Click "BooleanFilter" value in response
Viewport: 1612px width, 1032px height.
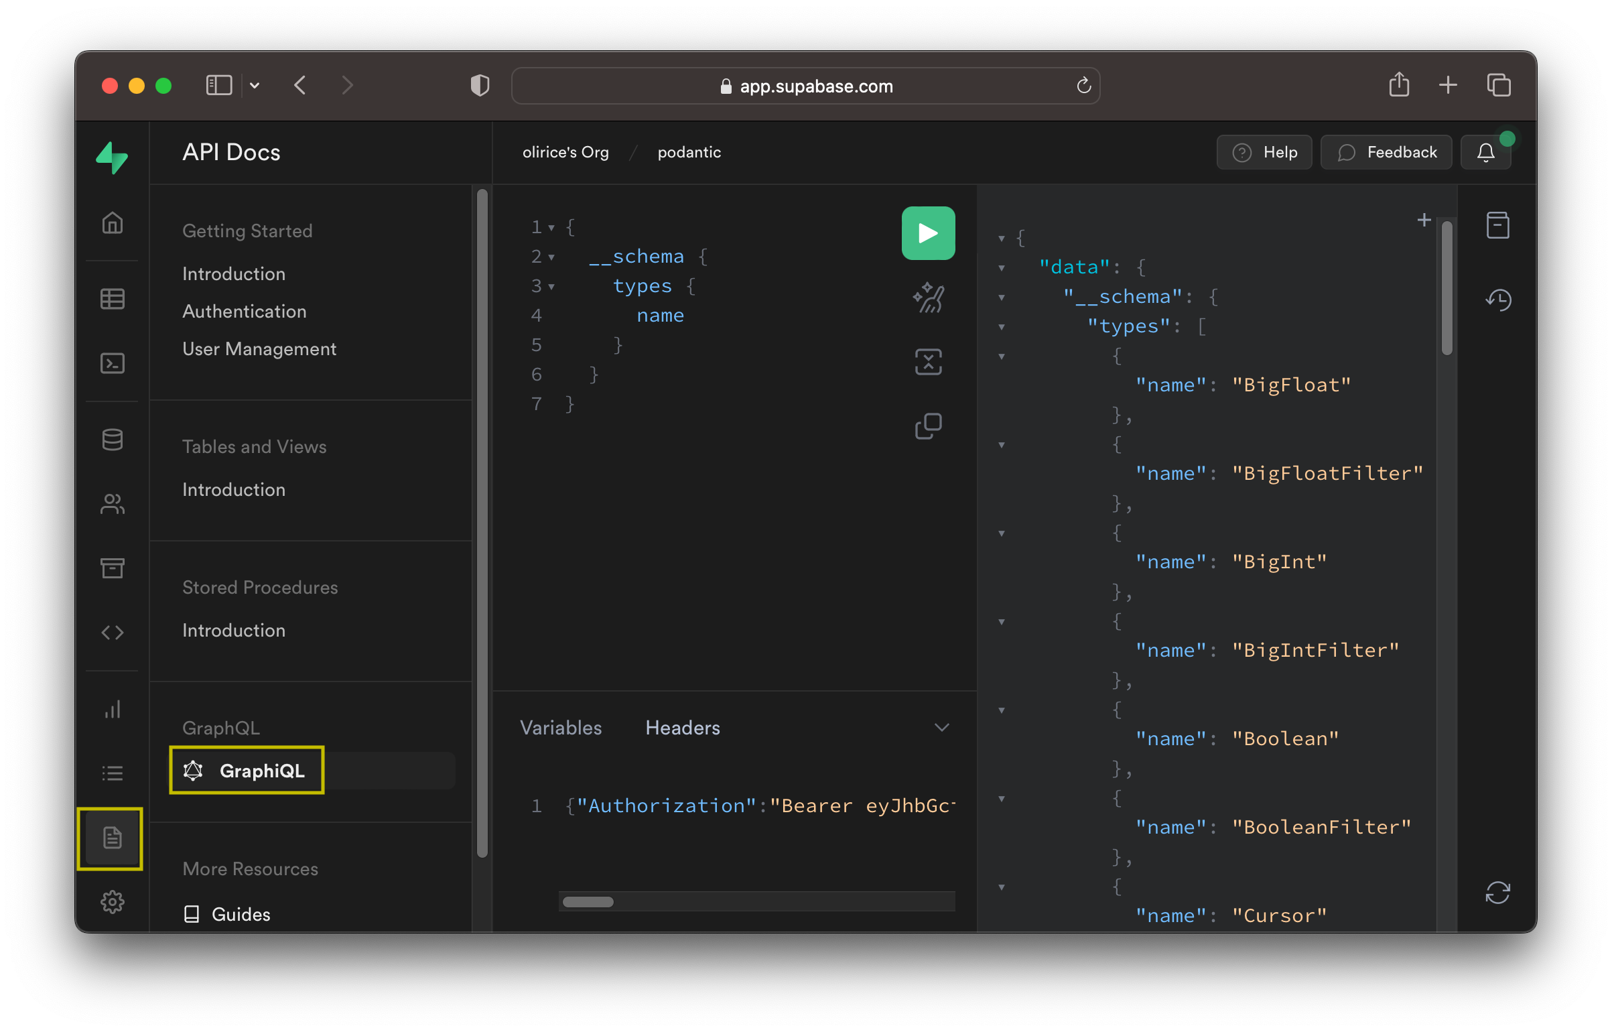pos(1321,827)
